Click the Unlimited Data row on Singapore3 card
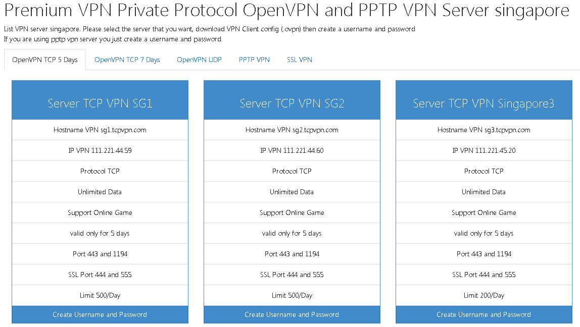 (x=484, y=192)
